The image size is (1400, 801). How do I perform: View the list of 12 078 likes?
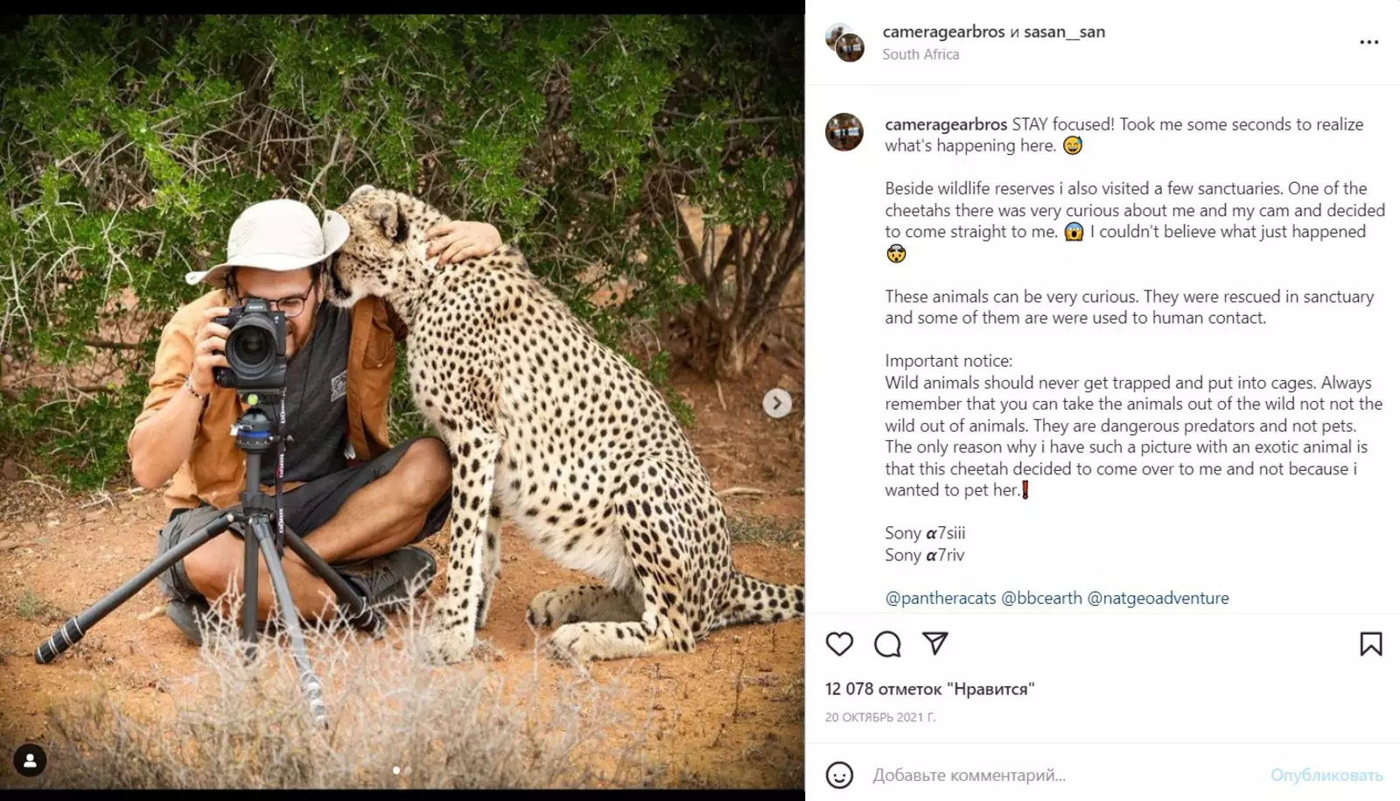click(x=929, y=689)
